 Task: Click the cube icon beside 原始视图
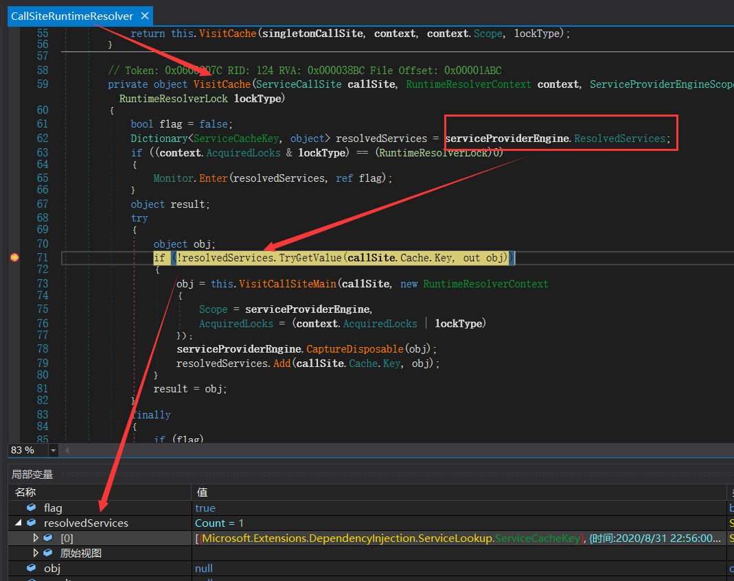[x=47, y=553]
